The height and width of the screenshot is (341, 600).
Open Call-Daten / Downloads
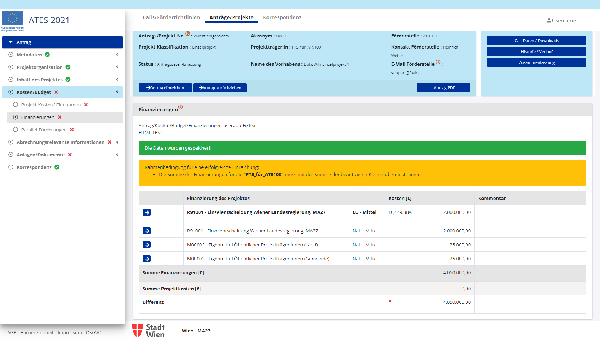536,41
